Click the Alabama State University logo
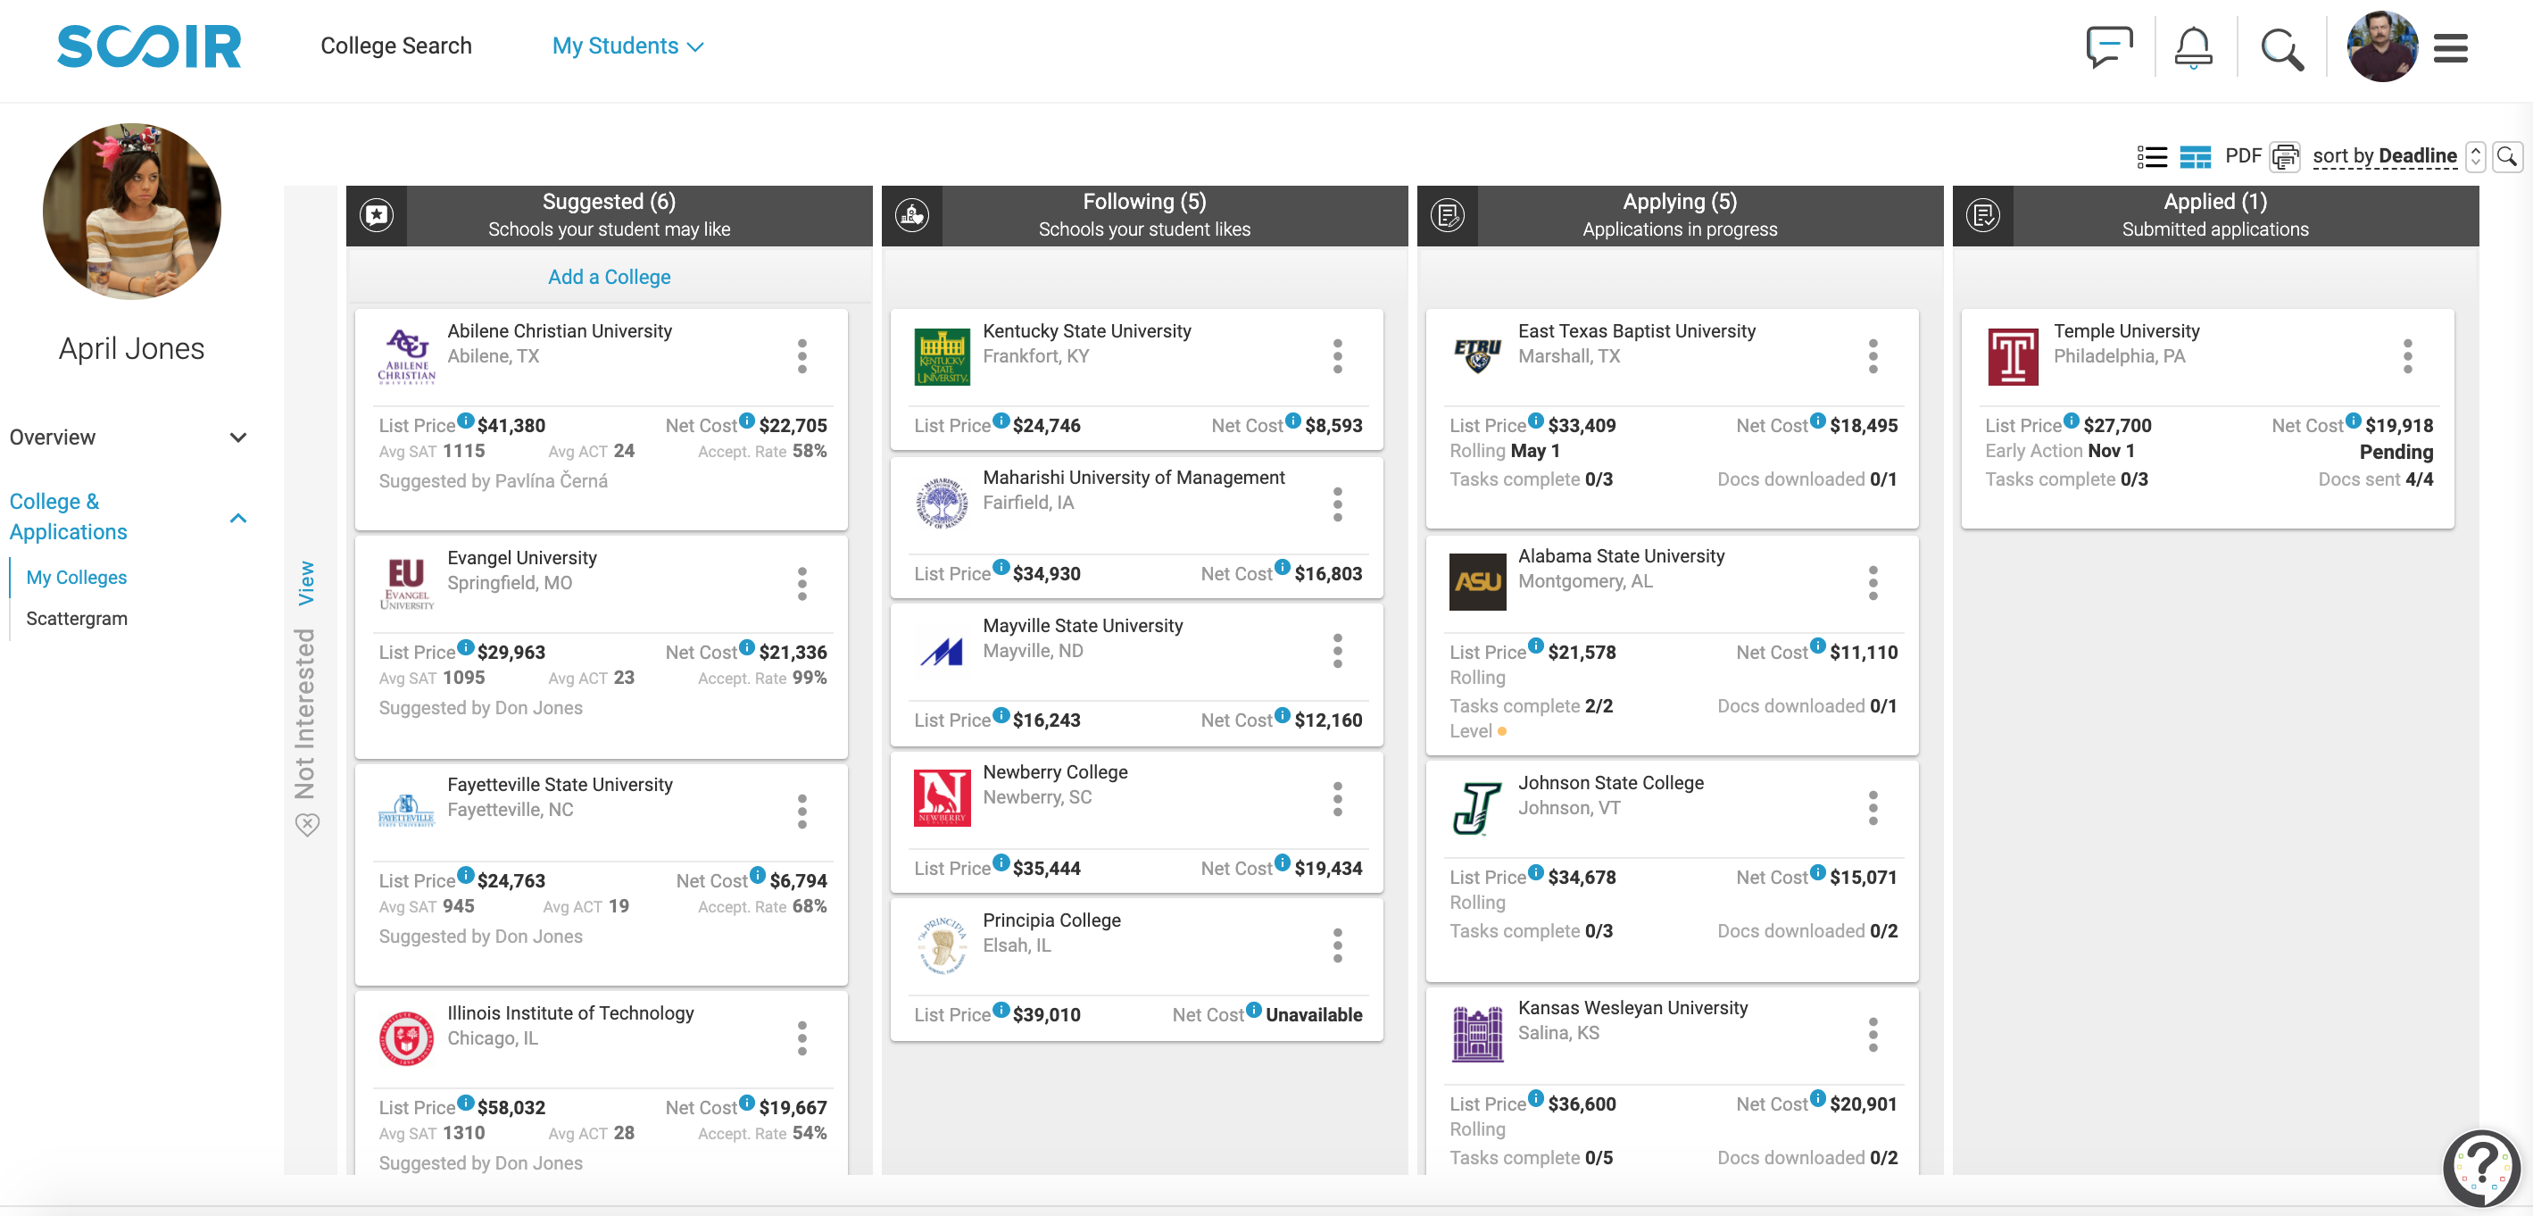 click(x=1477, y=581)
